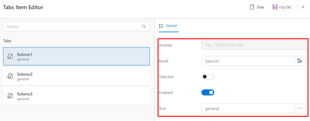Toggle the Selected switch on
The image size is (310, 121).
coord(208,77)
